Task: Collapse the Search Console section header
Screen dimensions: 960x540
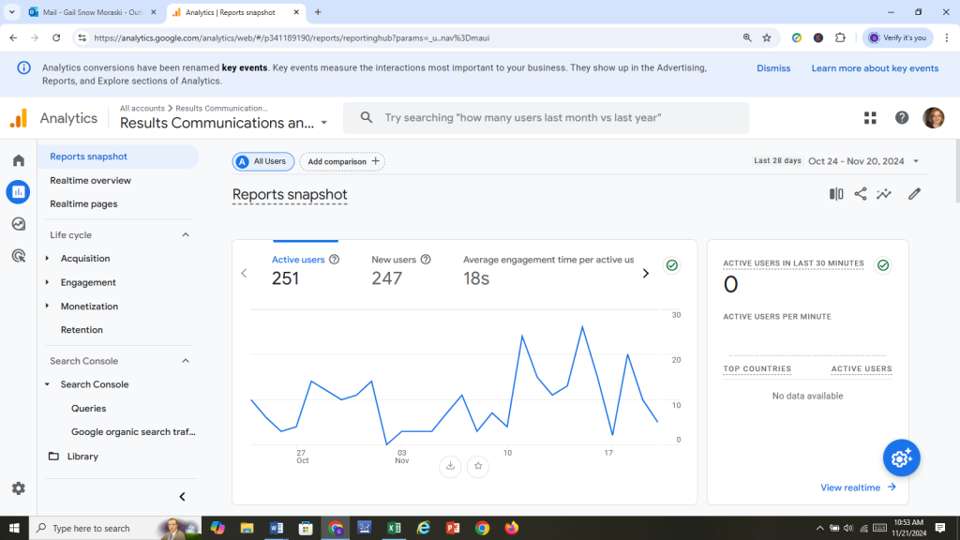Action: (x=186, y=361)
